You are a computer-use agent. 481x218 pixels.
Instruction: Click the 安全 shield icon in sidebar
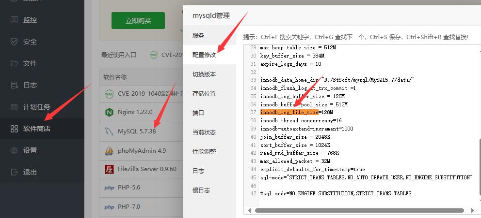[14, 42]
